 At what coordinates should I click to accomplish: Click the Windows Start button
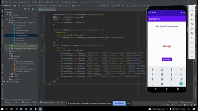point(2,109)
